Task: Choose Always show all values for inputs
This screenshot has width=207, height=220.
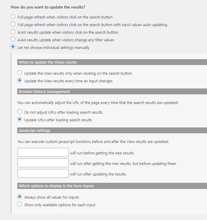Action: point(20,197)
